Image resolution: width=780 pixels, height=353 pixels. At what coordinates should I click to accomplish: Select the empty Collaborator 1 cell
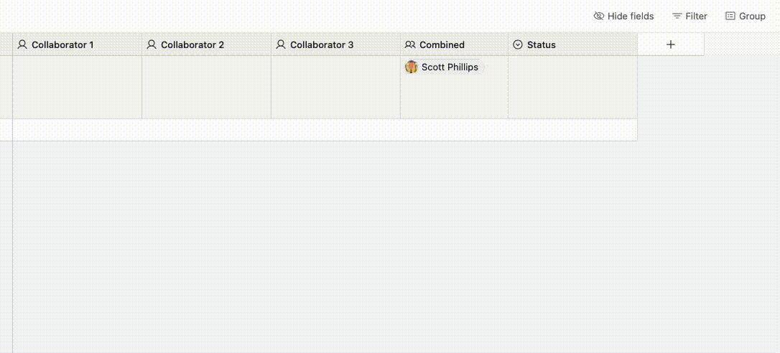(77, 87)
